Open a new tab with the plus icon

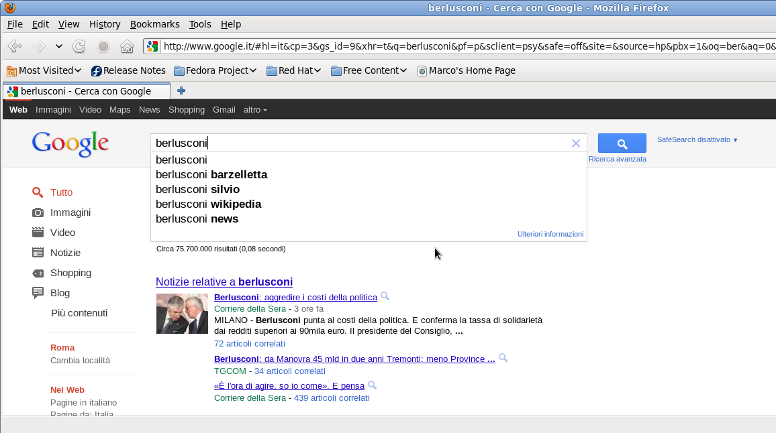click(181, 90)
